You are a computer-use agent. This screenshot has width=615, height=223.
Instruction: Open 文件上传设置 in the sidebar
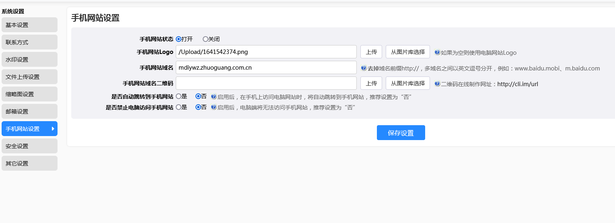pos(29,77)
